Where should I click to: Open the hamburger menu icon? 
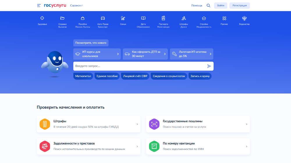(39, 6)
